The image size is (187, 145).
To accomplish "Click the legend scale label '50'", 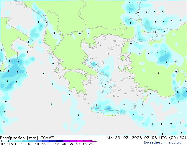I will (91, 144).
